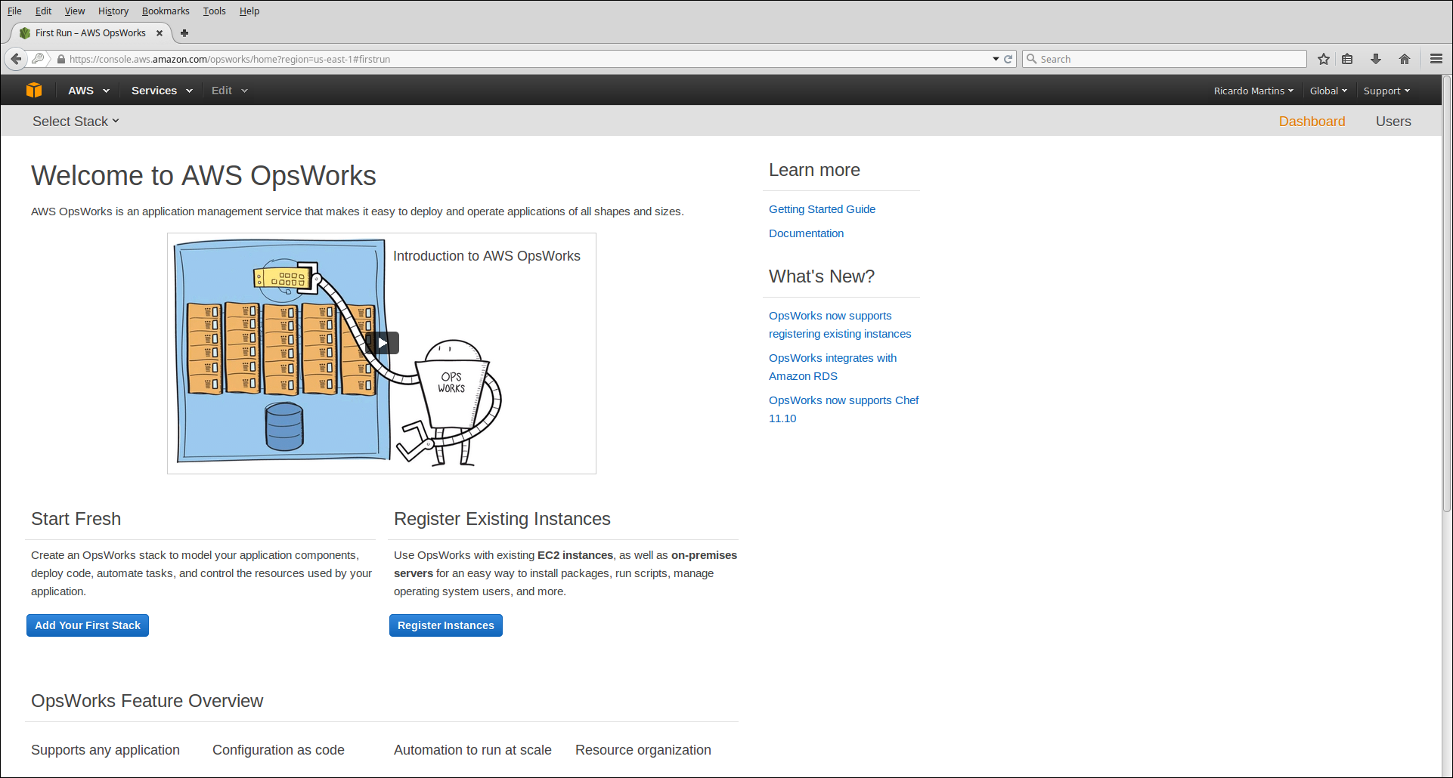Open the Global region dropdown
Viewport: 1453px width, 778px height.
click(x=1328, y=91)
